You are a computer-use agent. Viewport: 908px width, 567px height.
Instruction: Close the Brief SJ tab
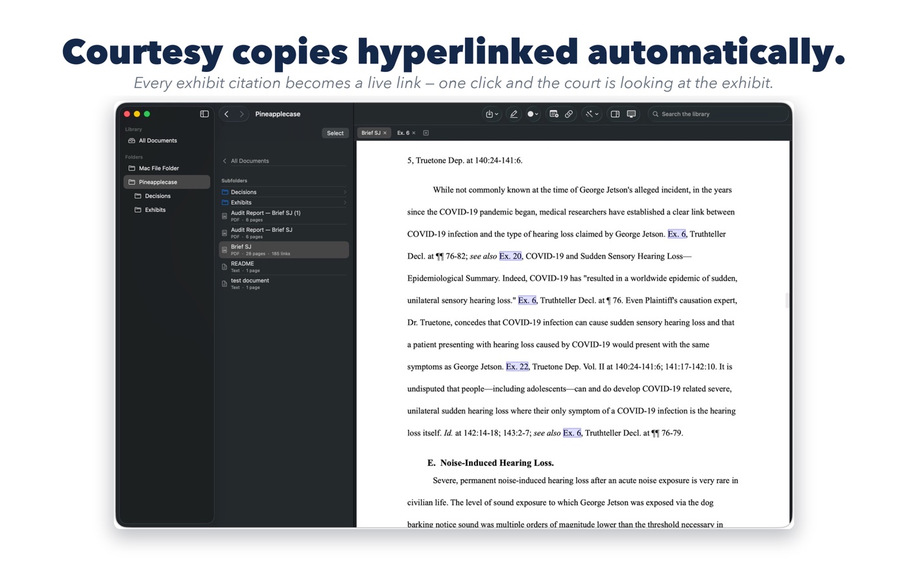[x=385, y=133]
